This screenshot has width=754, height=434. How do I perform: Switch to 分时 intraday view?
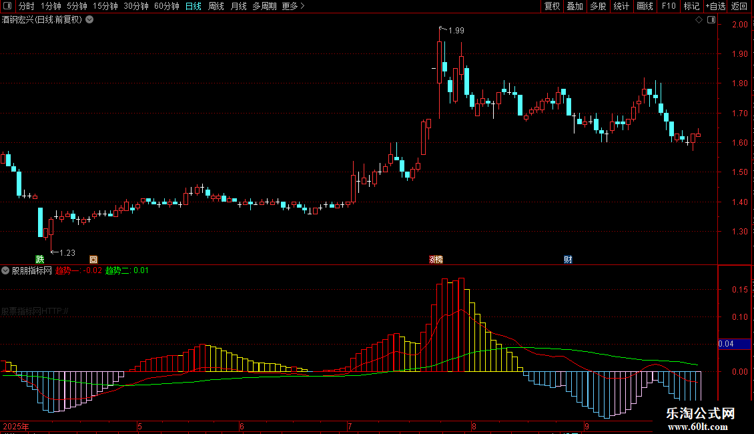27,6
